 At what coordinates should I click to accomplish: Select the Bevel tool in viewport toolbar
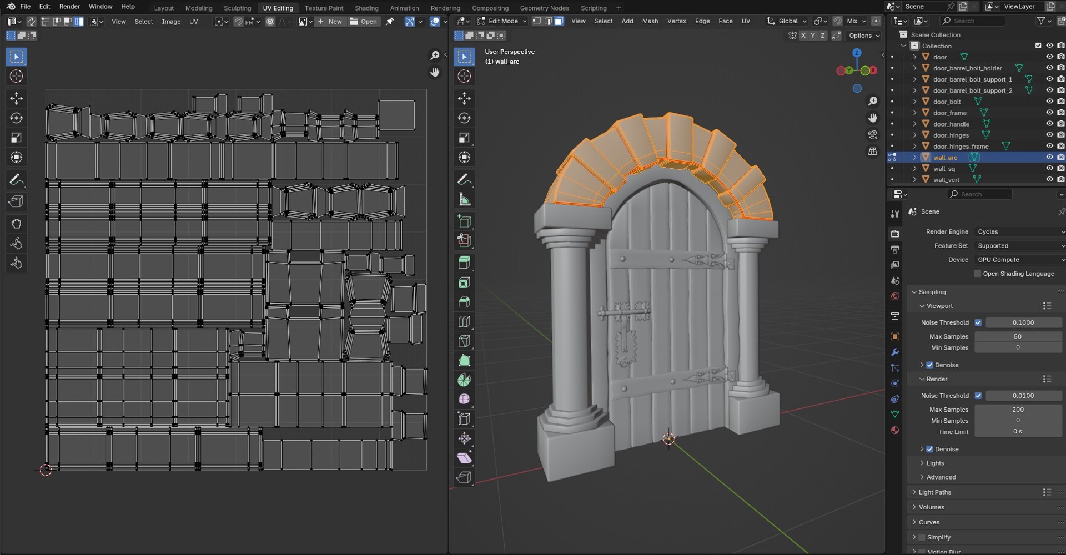click(464, 302)
